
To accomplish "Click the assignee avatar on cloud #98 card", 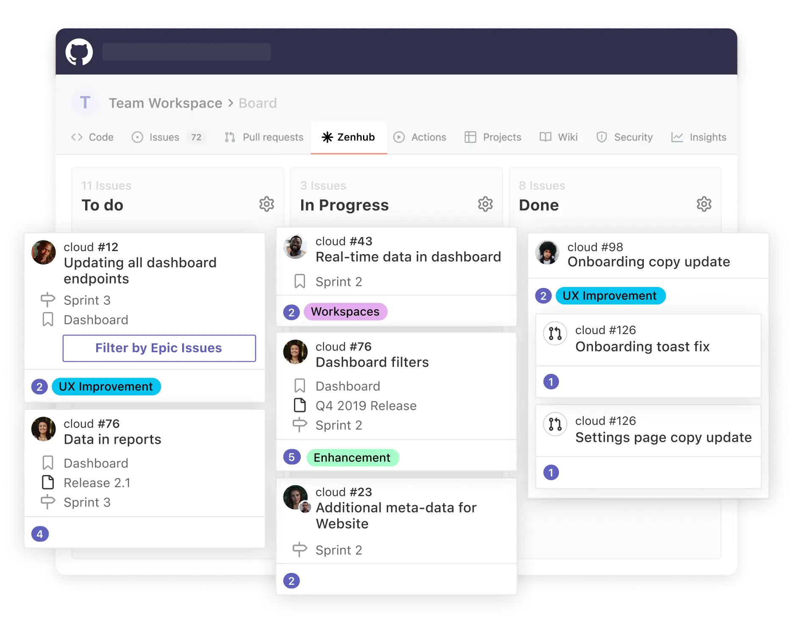I will [547, 252].
